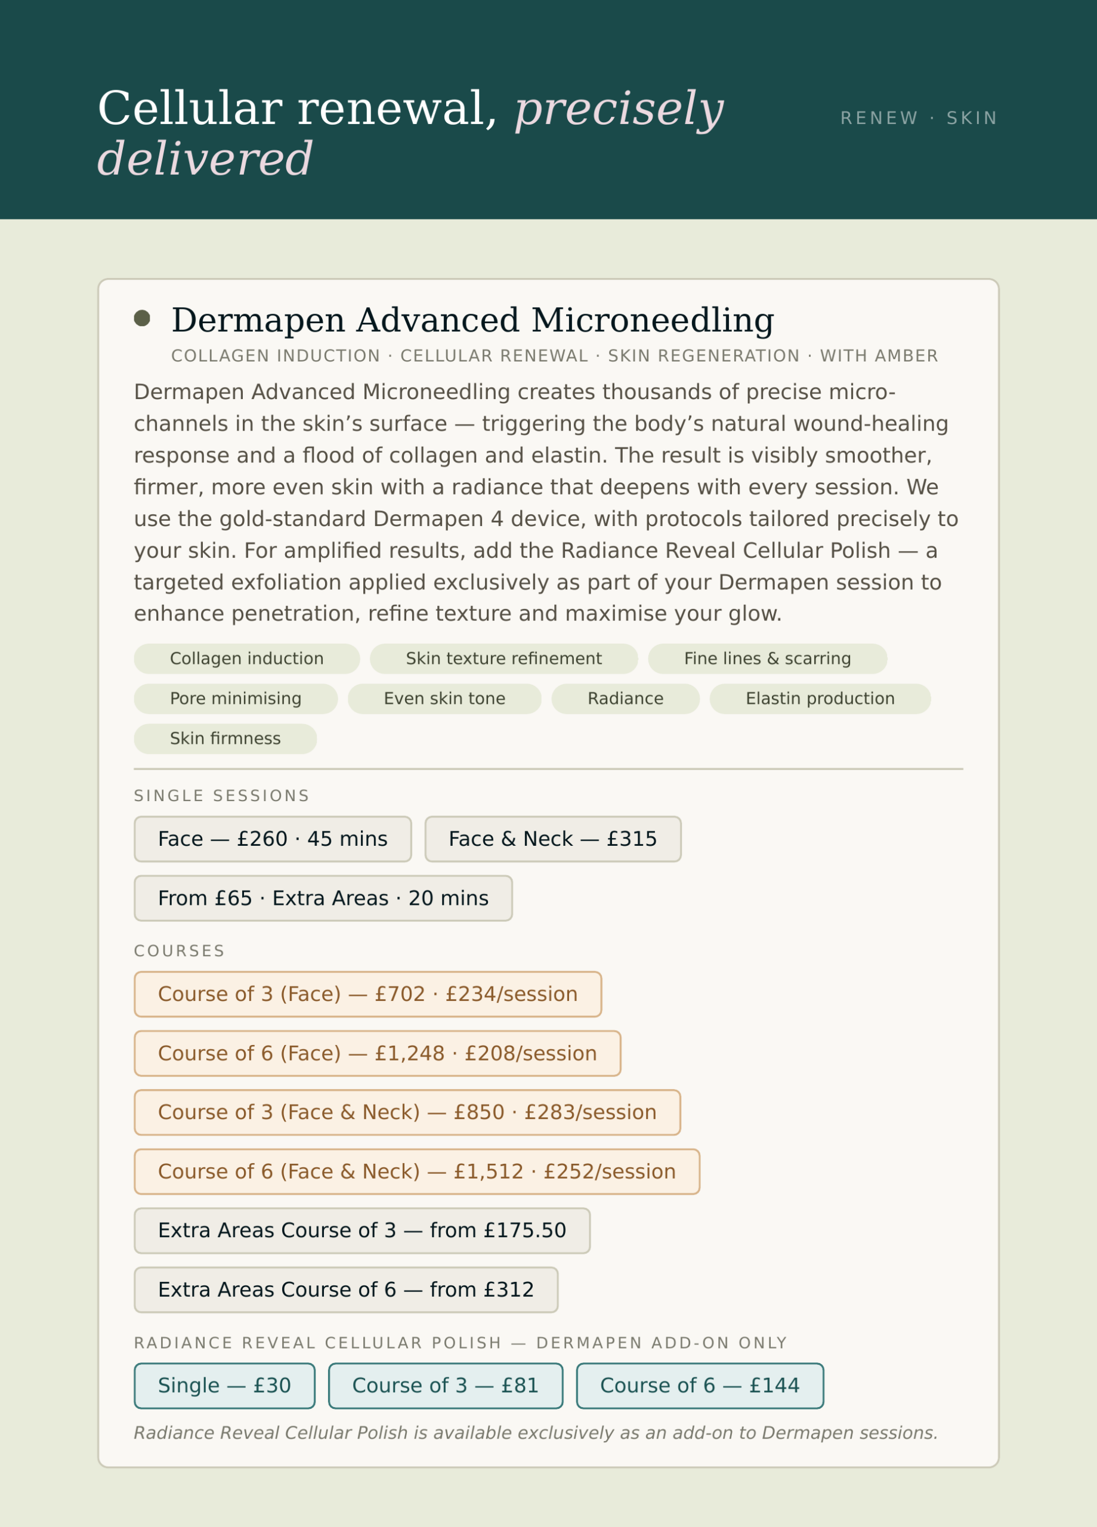Choose Course of 6 (Face & Neck) — £1,512
1097x1527 pixels.
coord(417,1171)
